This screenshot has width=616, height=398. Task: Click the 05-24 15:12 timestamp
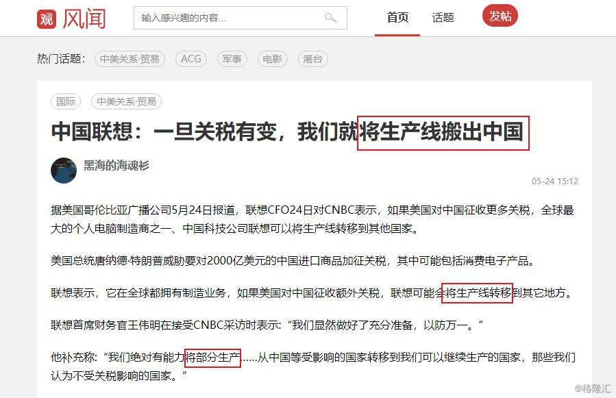(x=555, y=181)
